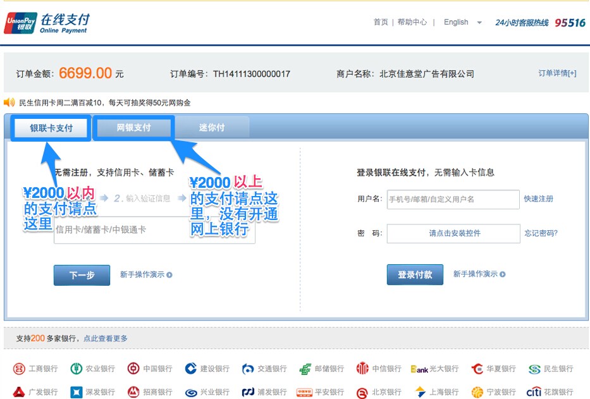Choose English language option
Image resolution: width=590 pixels, height=399 pixels.
456,22
